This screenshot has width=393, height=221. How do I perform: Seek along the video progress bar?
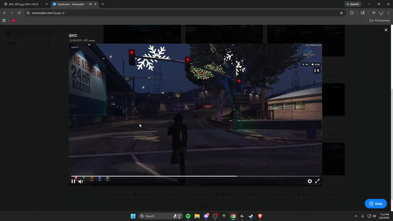tap(195, 176)
